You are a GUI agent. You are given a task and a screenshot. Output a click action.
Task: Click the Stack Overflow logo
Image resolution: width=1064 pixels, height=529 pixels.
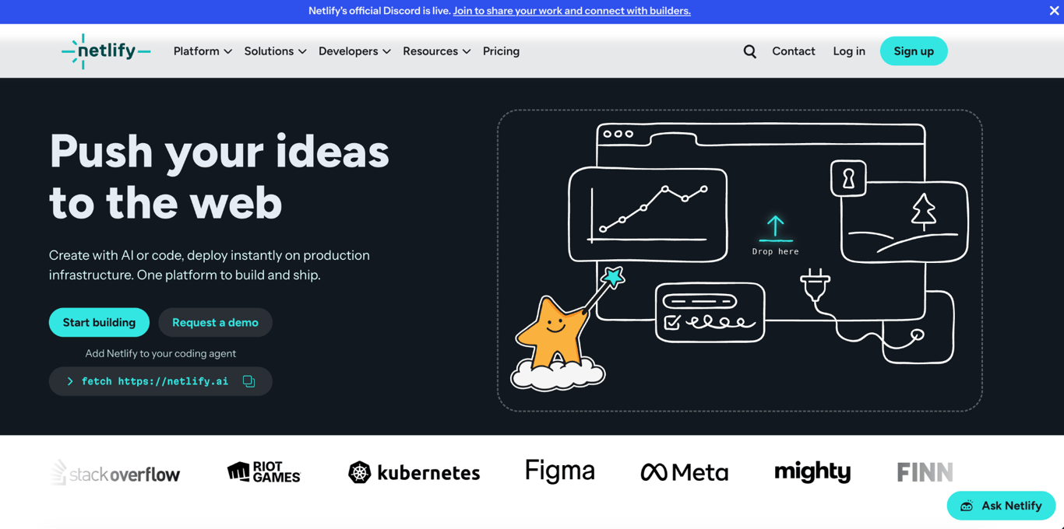115,472
